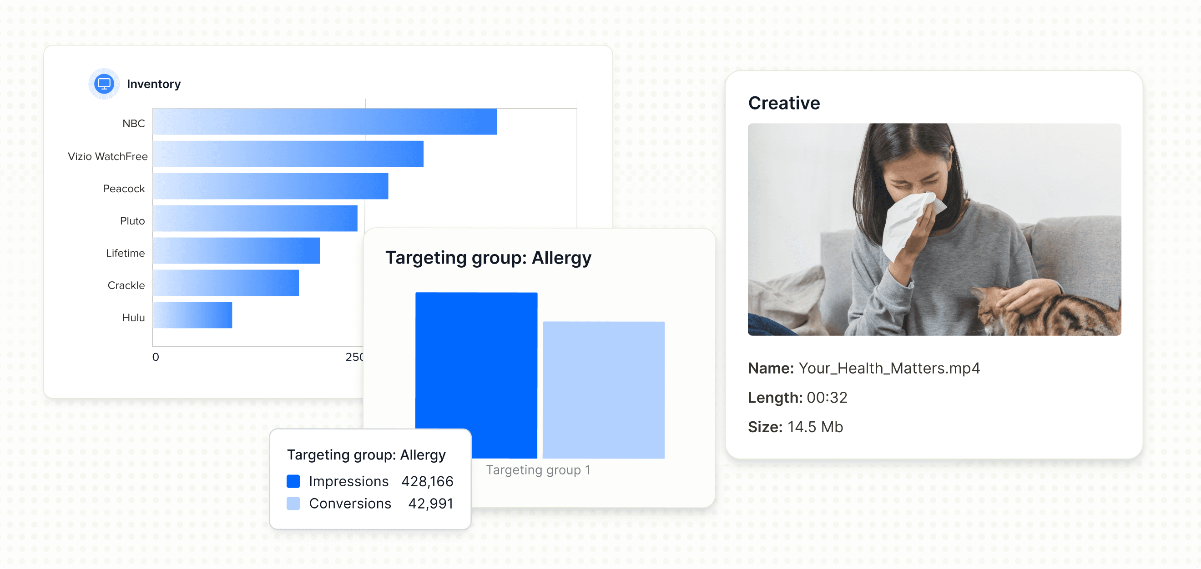Click the Conversions value 42,991
Screen dimensions: 1201x569
[430, 504]
